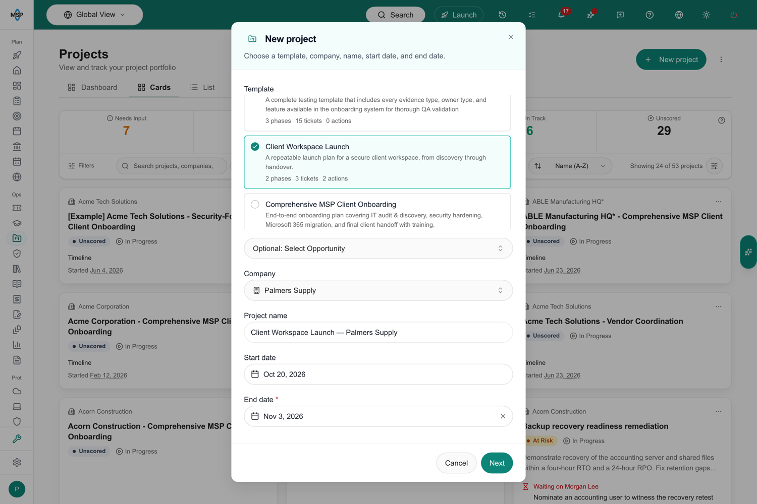Open the home icon in left sidebar
Screen dimensions: 757x504
coord(17,70)
